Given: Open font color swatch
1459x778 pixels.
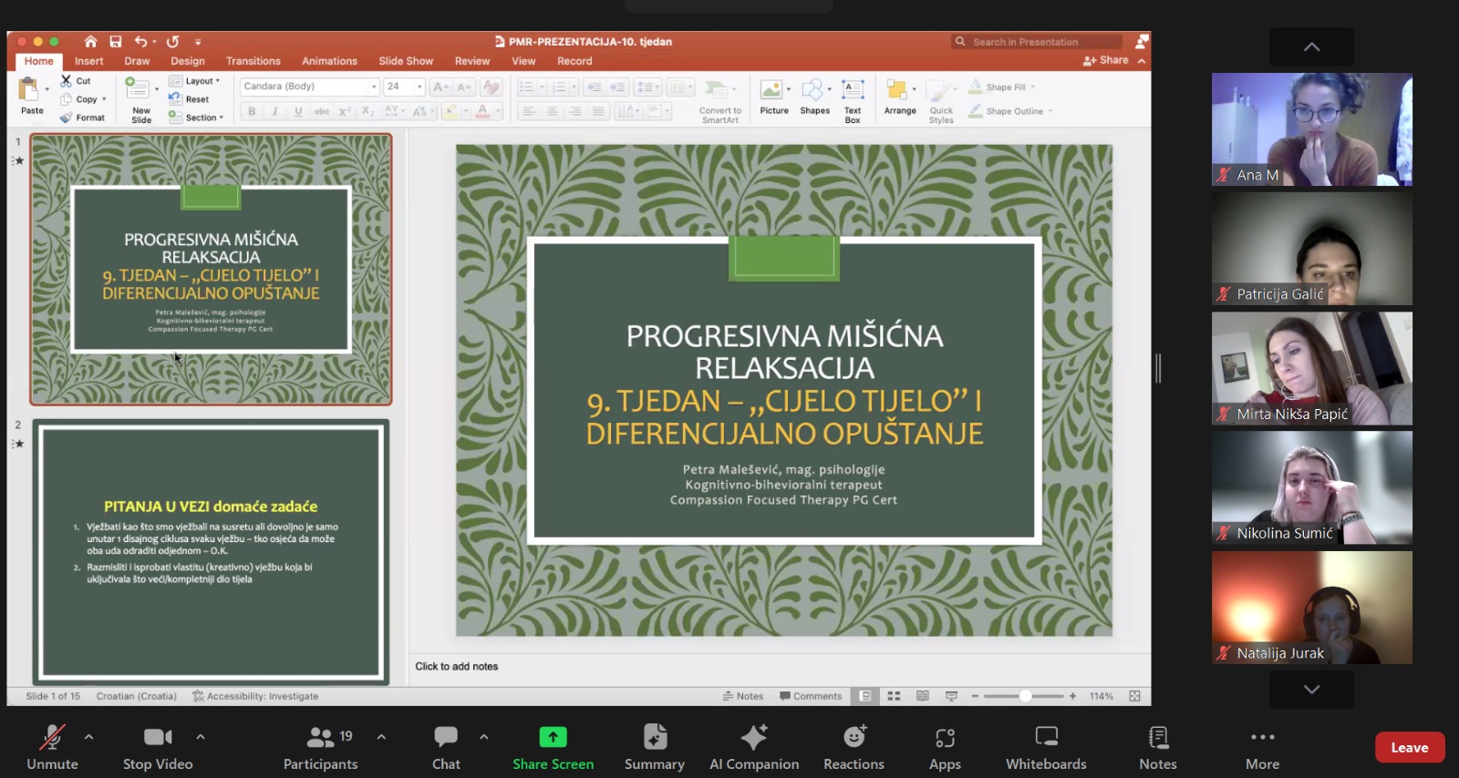Looking at the screenshot, I should 482,111.
